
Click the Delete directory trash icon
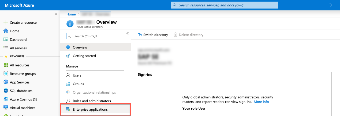click(175, 35)
